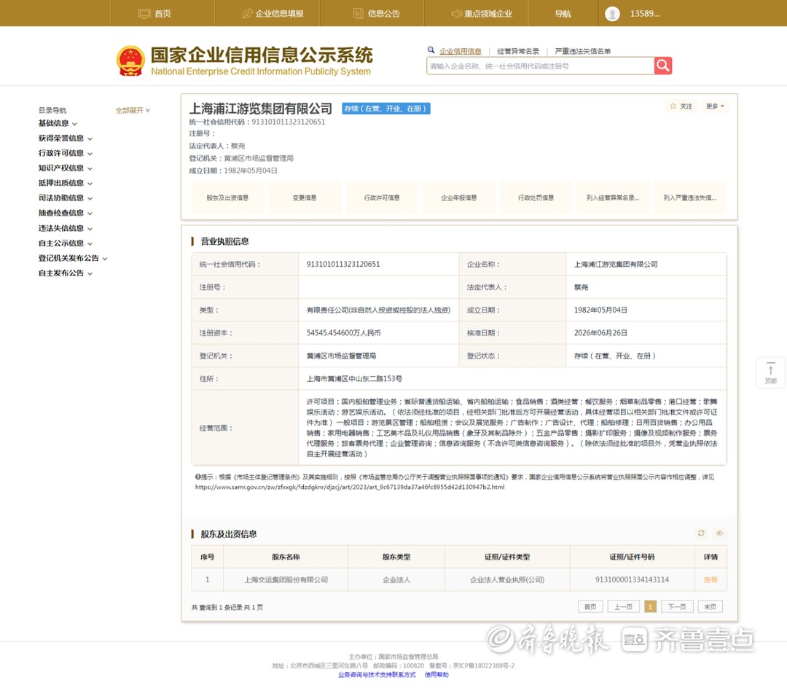Expand 抵押出质信息 in the sidebar
Image resolution: width=787 pixels, height=688 pixels.
[x=66, y=183]
